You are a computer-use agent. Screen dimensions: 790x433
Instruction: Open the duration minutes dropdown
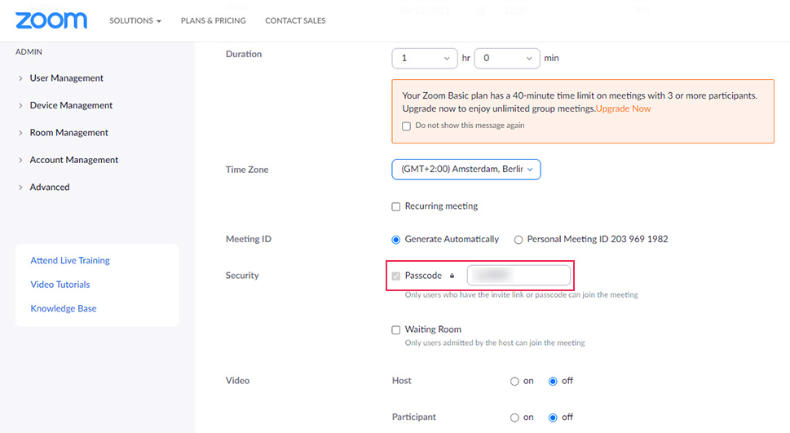pos(507,59)
